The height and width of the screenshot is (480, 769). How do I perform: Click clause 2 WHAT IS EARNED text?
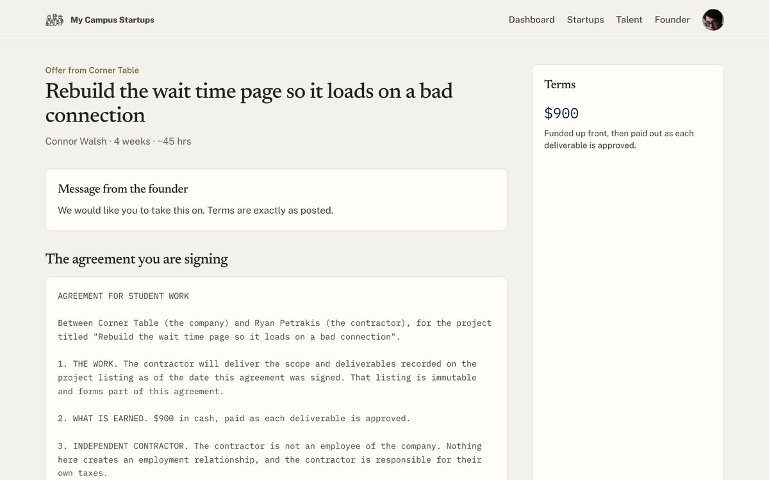pyautogui.click(x=234, y=419)
